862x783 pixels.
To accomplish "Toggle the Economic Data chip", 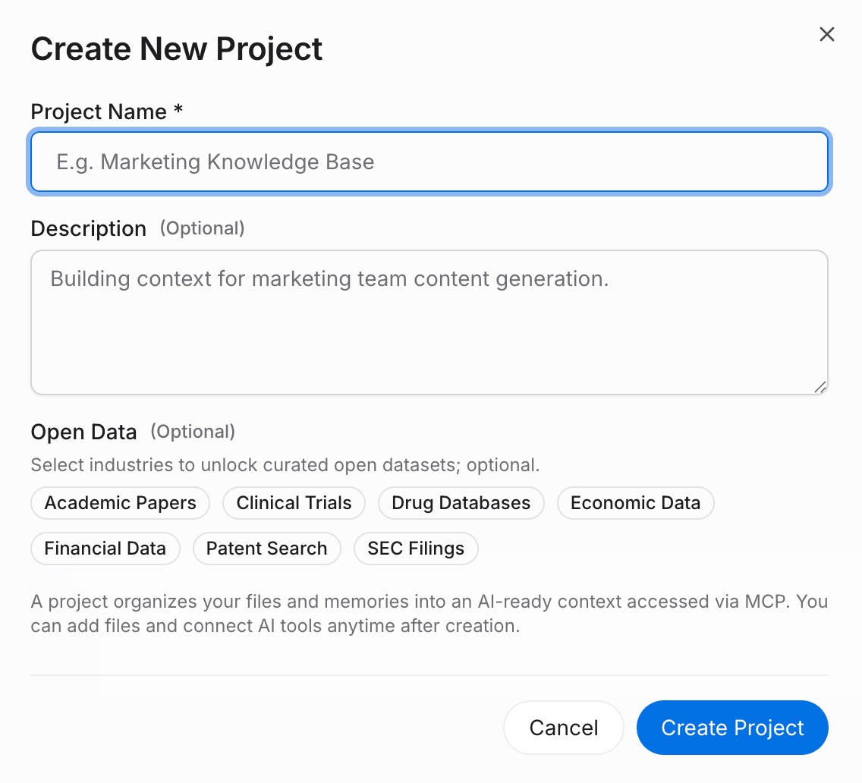I will (x=636, y=502).
